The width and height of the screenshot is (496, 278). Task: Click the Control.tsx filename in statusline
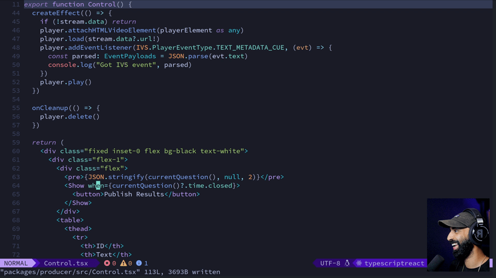66,263
